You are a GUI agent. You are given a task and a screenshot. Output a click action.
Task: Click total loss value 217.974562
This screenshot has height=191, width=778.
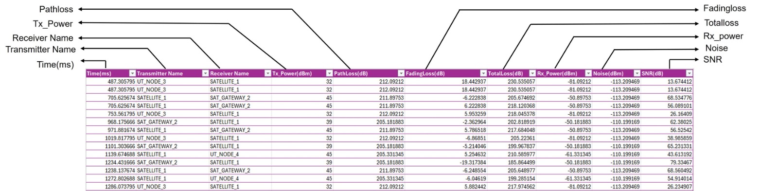pos(521,187)
